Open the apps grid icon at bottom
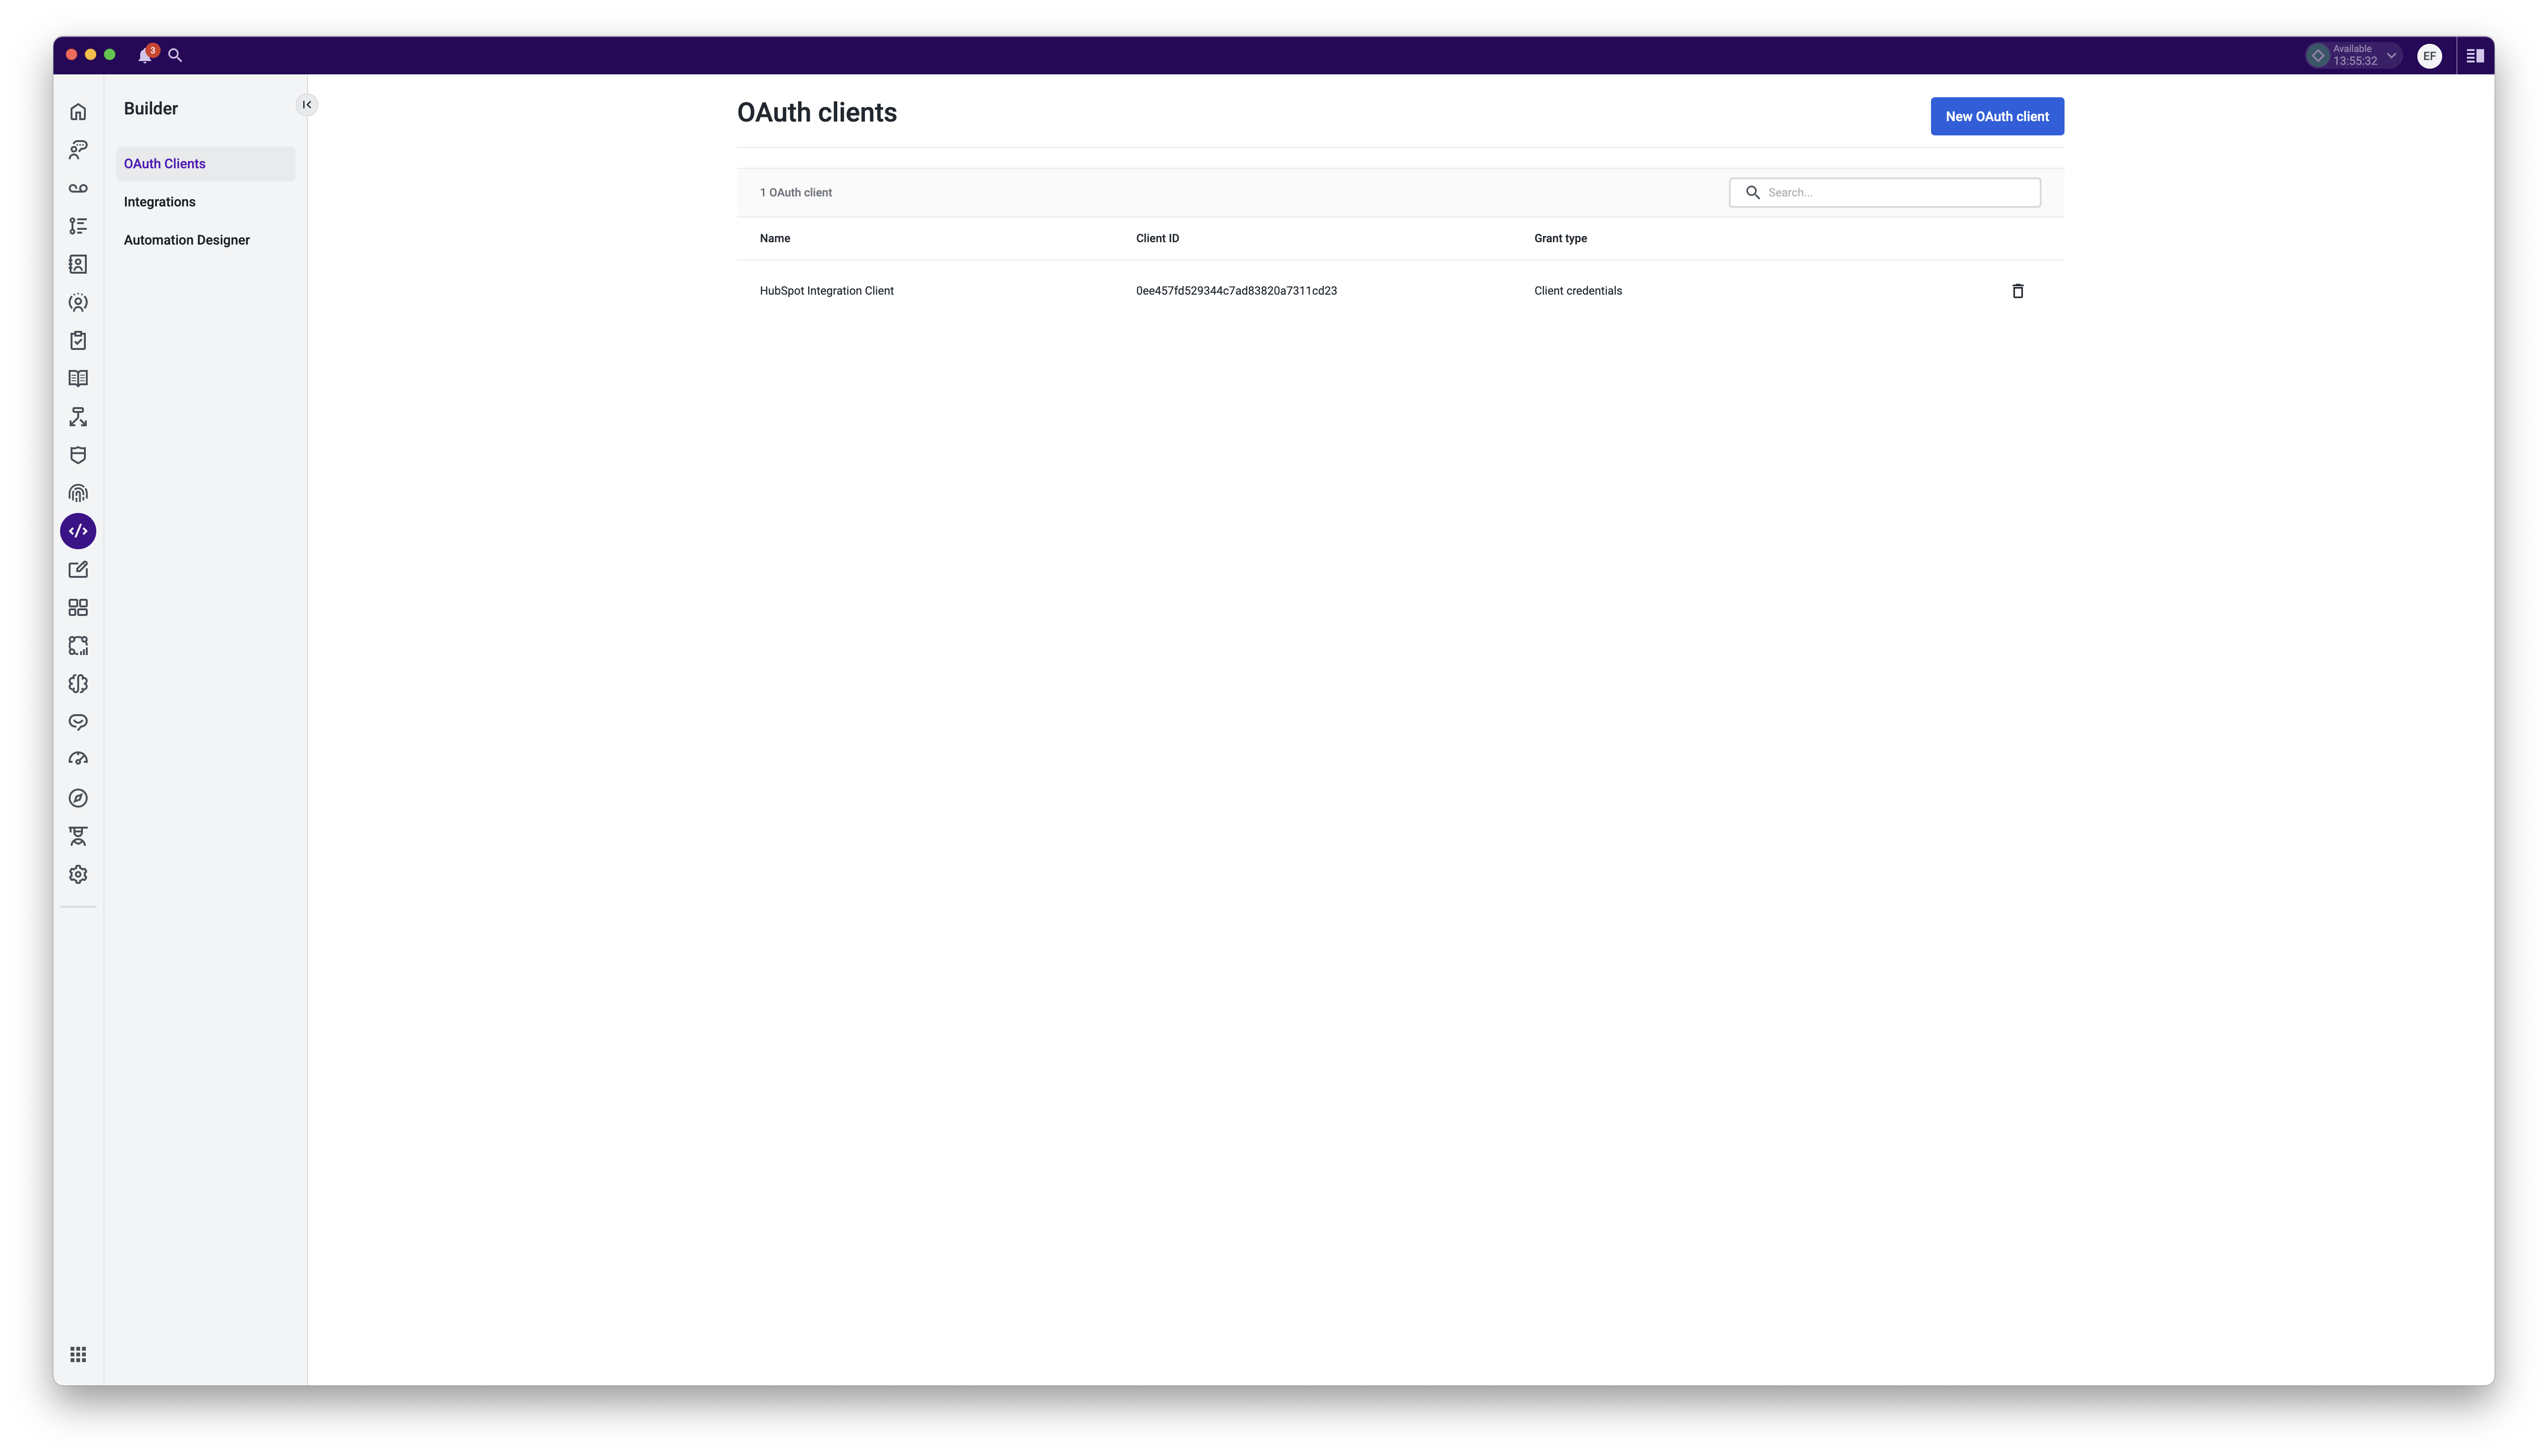 pos(78,1354)
